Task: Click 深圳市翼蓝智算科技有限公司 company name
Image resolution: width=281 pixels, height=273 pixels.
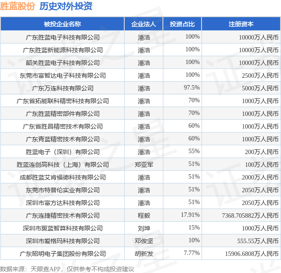Action: click(x=62, y=228)
